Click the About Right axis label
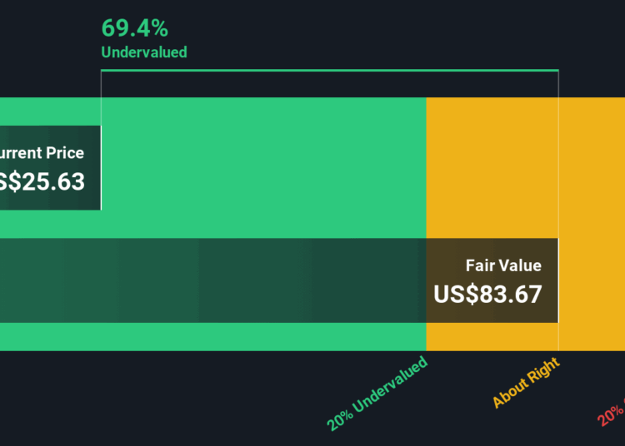This screenshot has height=446, width=625. [526, 382]
